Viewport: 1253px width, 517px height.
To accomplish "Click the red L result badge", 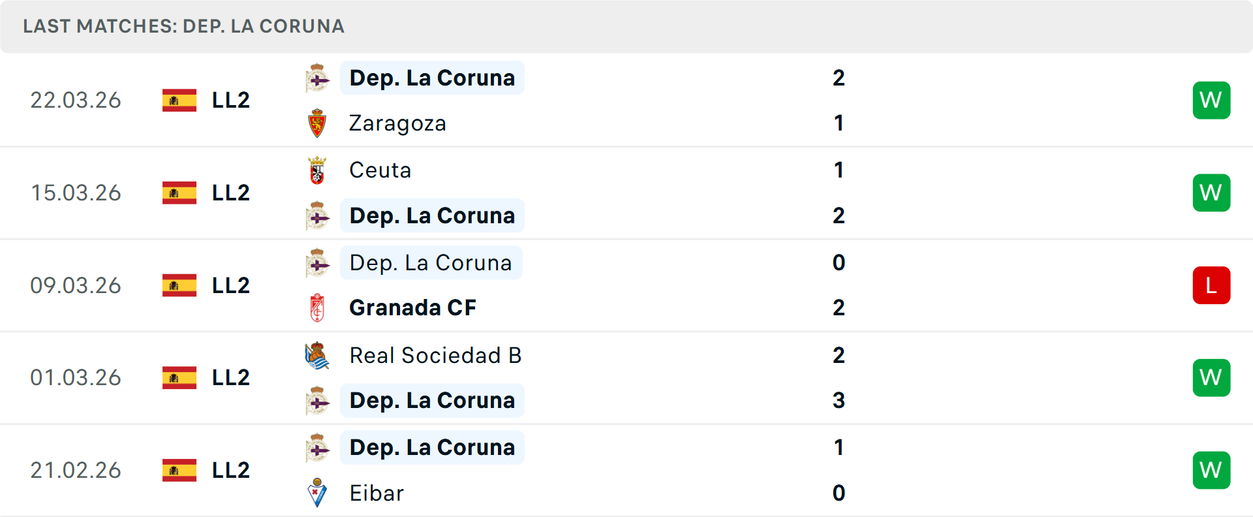I will click(1211, 285).
